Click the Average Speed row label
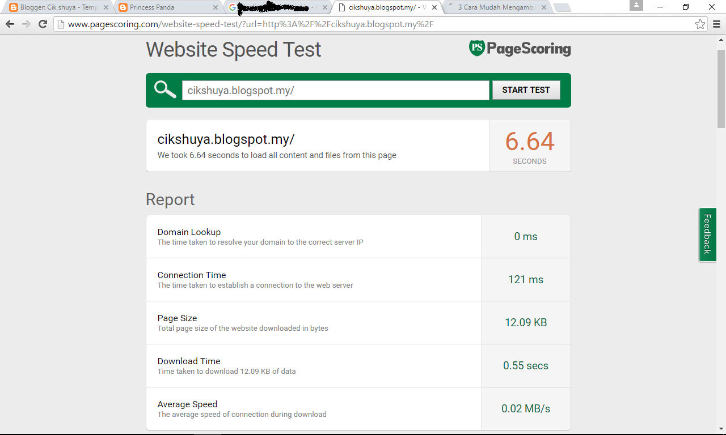This screenshot has width=726, height=435. click(x=187, y=404)
